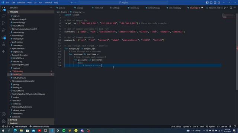Open Microsoft Edge from taskbar
The height and width of the screenshot is (133, 238).
click(x=15, y=130)
